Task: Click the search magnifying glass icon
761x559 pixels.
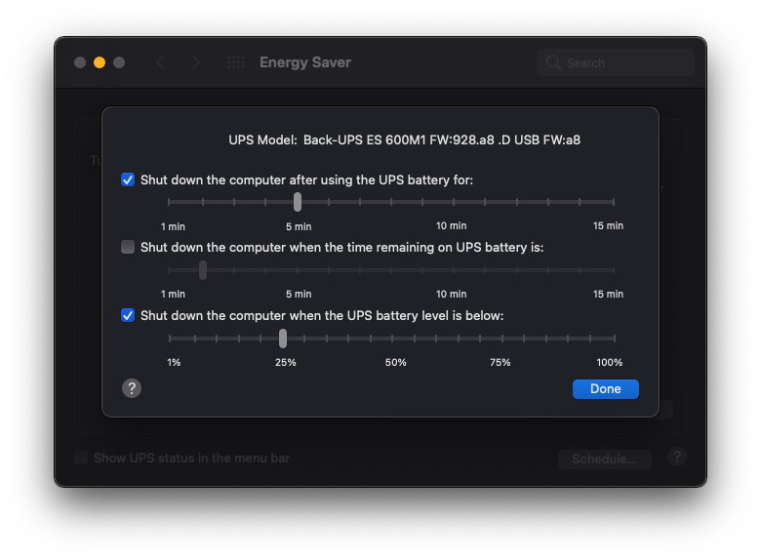Action: coord(553,62)
